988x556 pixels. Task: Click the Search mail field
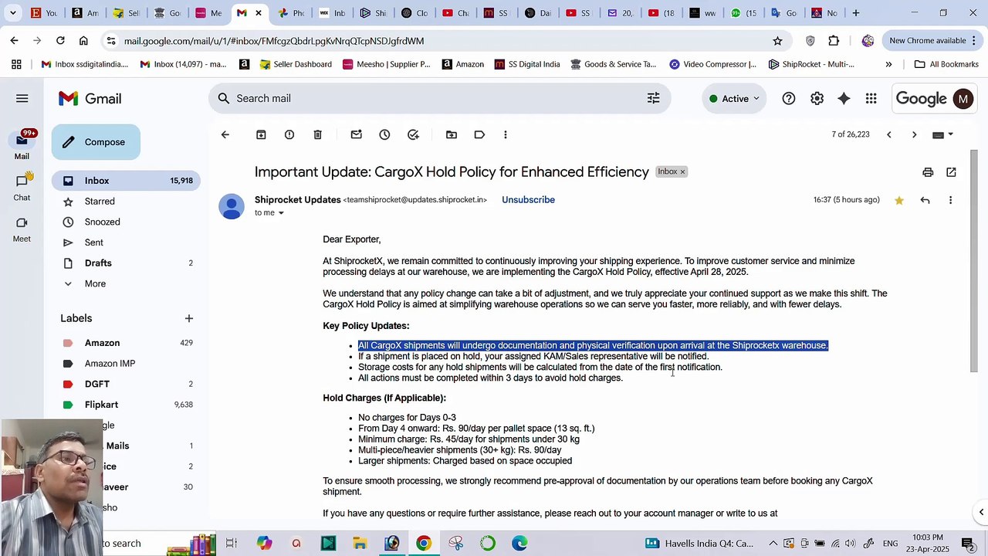pos(439,98)
